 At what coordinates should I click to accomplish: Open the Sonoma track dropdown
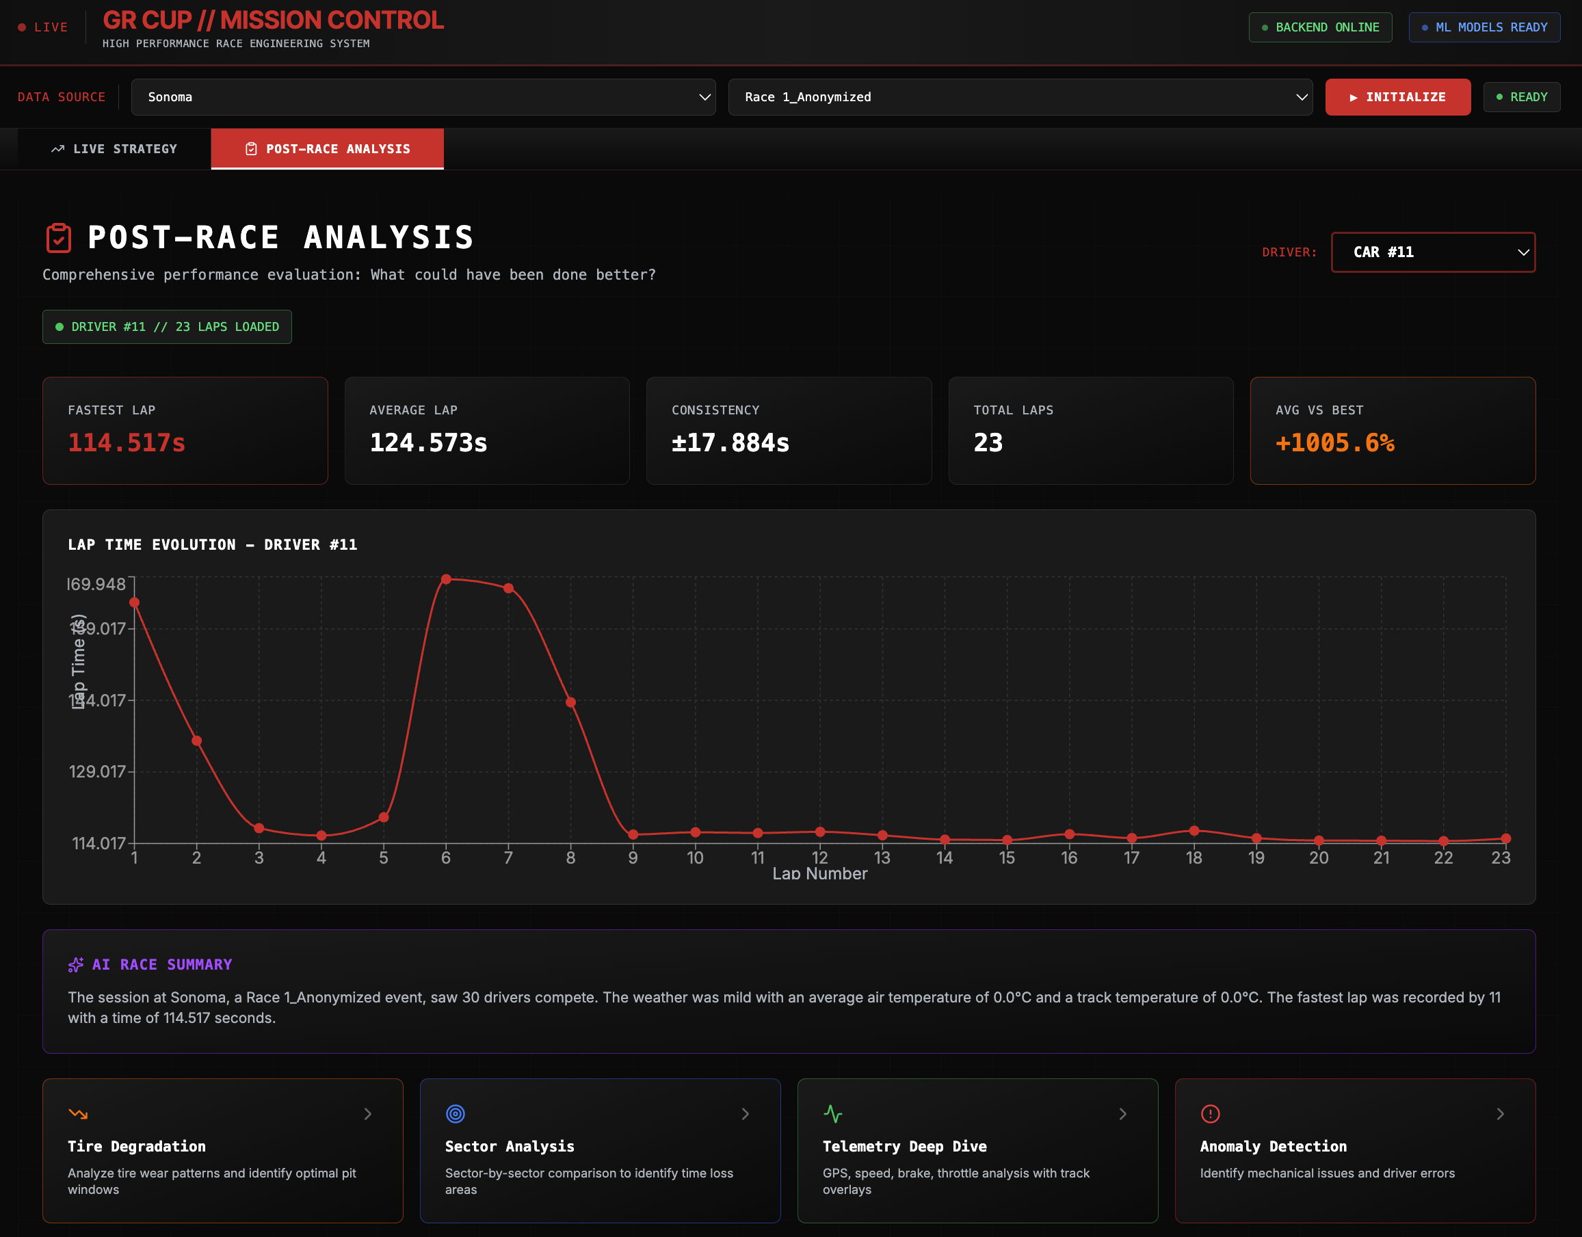click(423, 97)
